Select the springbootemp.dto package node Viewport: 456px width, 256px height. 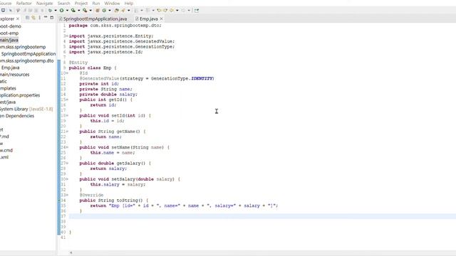point(27,60)
